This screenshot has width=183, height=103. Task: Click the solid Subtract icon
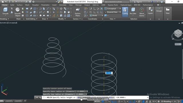tap(27, 12)
